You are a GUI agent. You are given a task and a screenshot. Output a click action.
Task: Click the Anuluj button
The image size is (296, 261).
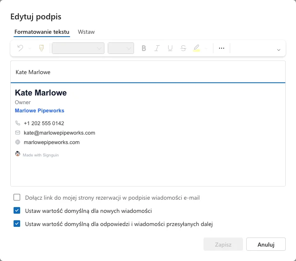tap(266, 244)
